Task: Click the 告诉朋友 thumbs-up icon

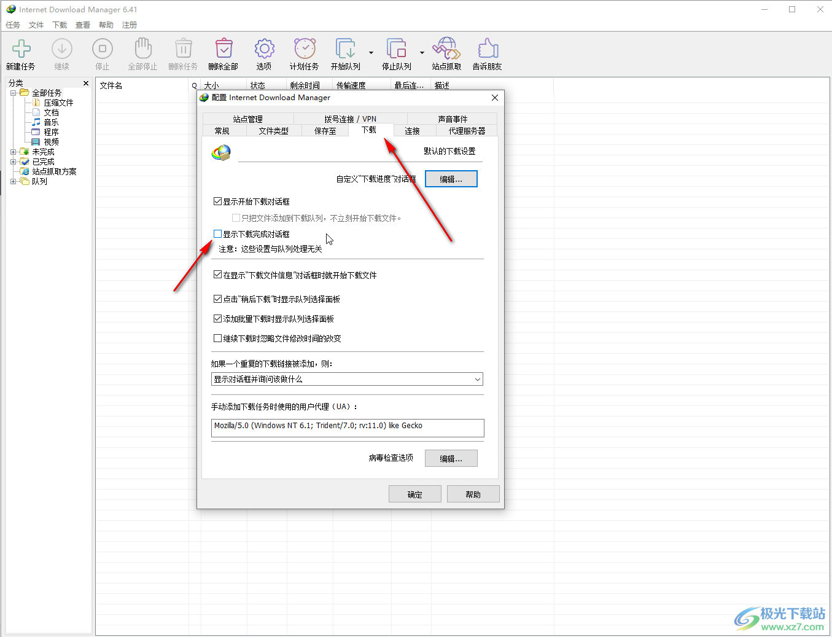Action: pos(488,49)
